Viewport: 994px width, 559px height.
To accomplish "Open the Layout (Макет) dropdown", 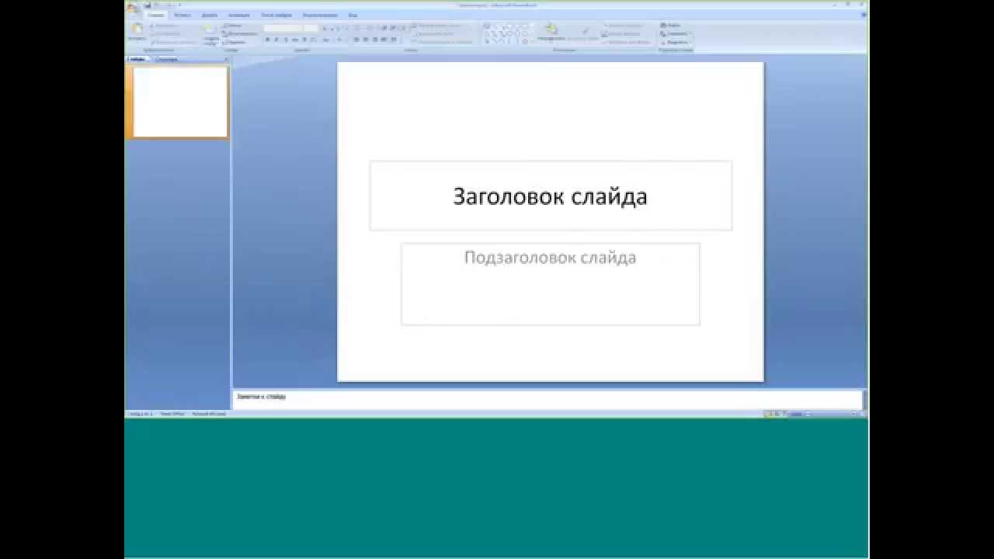I will (x=235, y=26).
